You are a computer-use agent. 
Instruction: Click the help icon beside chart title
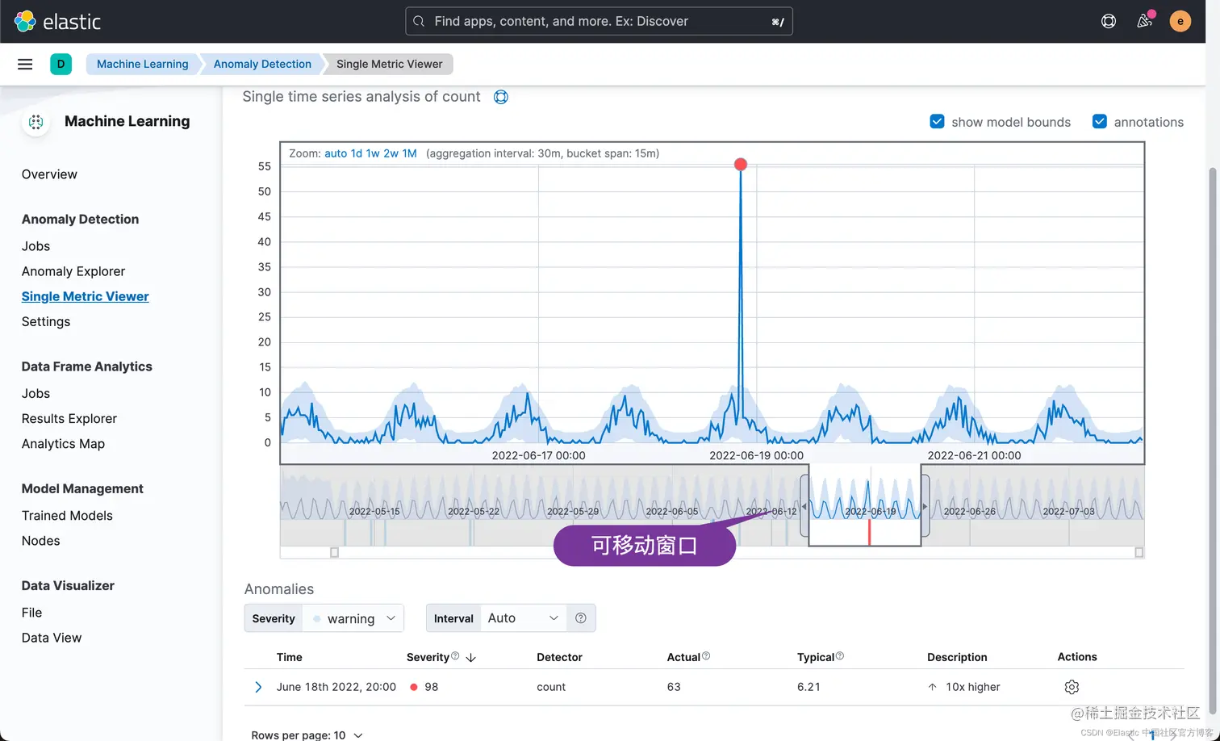(501, 97)
